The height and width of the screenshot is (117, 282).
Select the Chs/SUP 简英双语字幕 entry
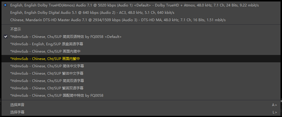(x=141, y=81)
